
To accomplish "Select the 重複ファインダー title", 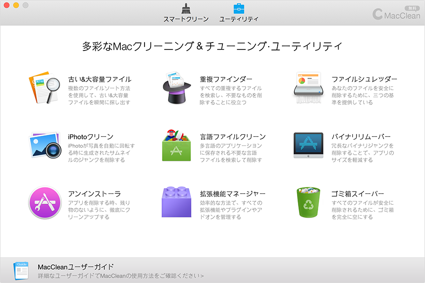I will (226, 79).
